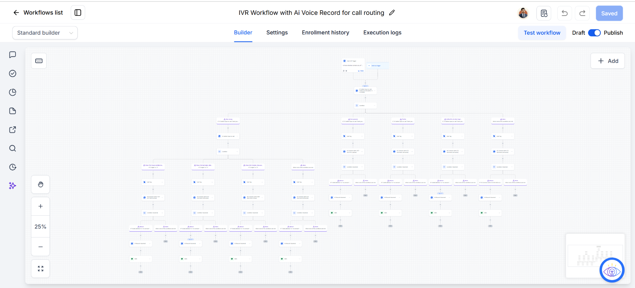Switch to the Builder tab

tap(243, 32)
